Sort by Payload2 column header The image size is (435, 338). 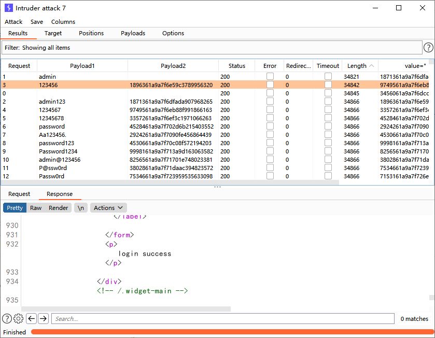[173, 66]
